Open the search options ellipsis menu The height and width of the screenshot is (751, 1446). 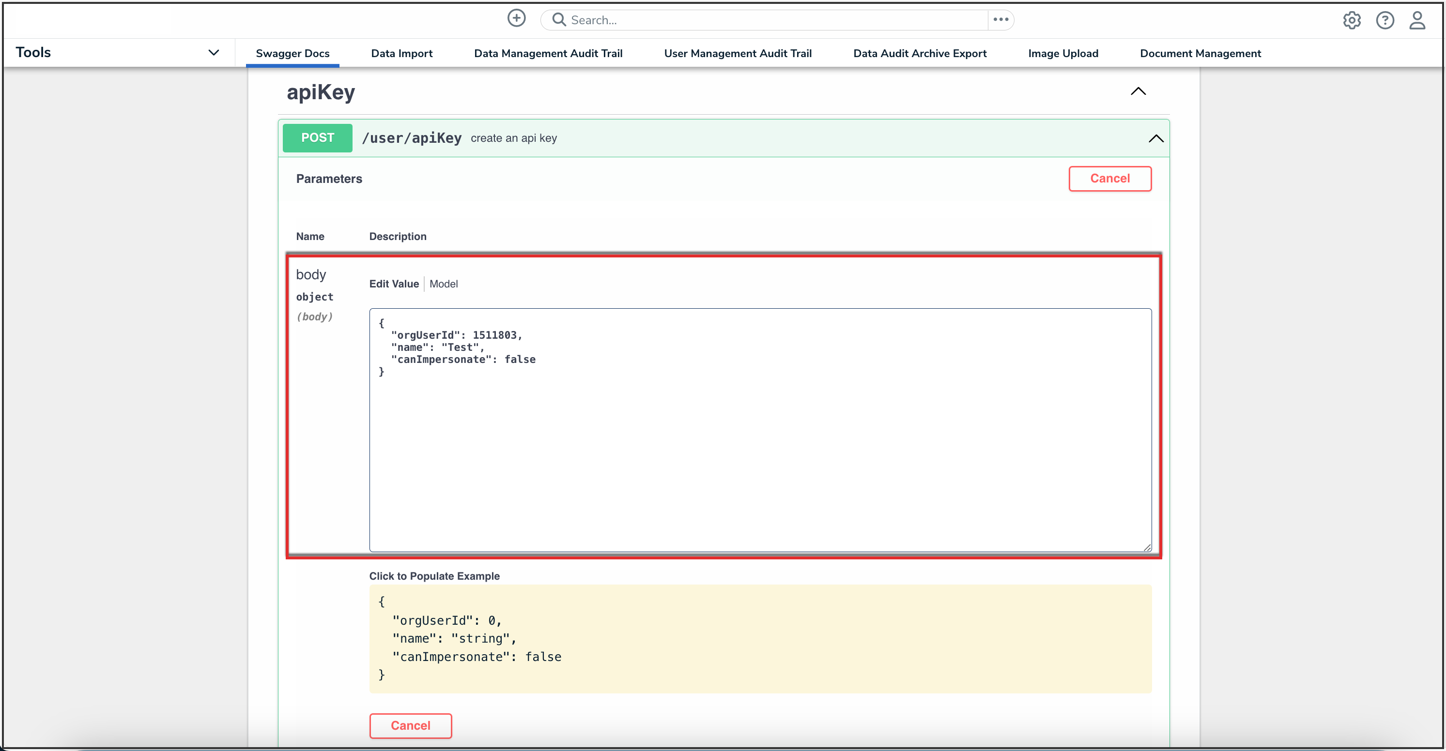(1000, 20)
